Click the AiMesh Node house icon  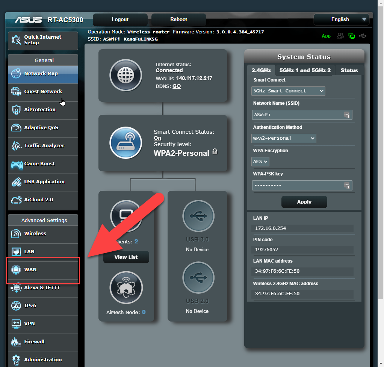pos(126,288)
